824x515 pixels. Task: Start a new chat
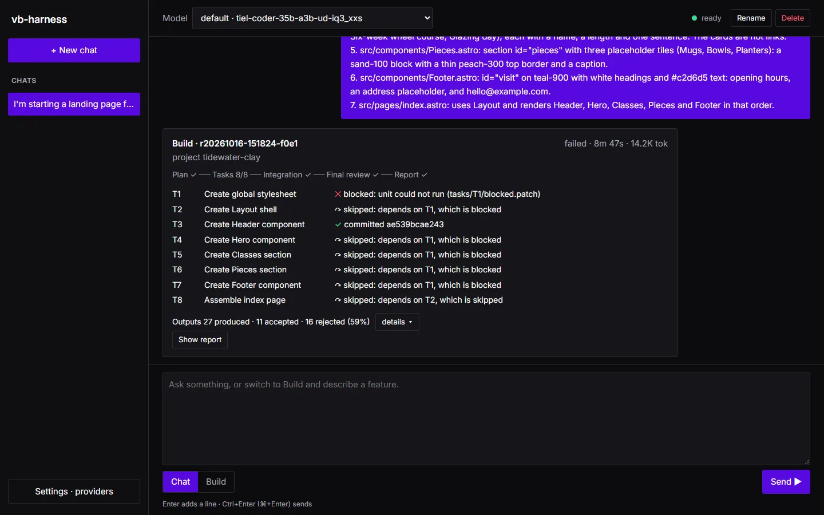click(x=74, y=50)
